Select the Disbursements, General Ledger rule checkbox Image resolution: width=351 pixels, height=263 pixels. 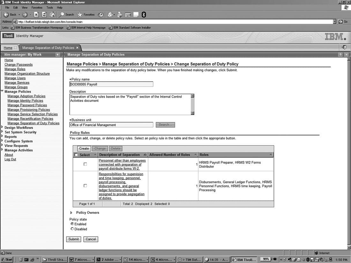pyautogui.click(x=85, y=186)
